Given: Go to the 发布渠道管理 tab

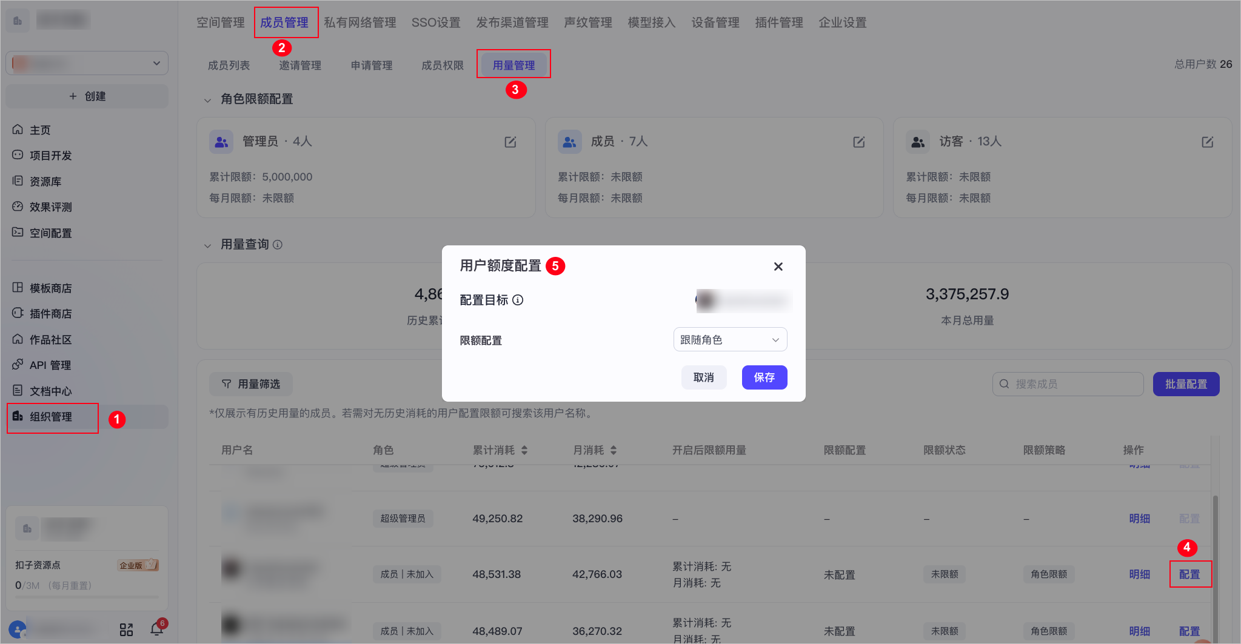Looking at the screenshot, I should coord(512,22).
